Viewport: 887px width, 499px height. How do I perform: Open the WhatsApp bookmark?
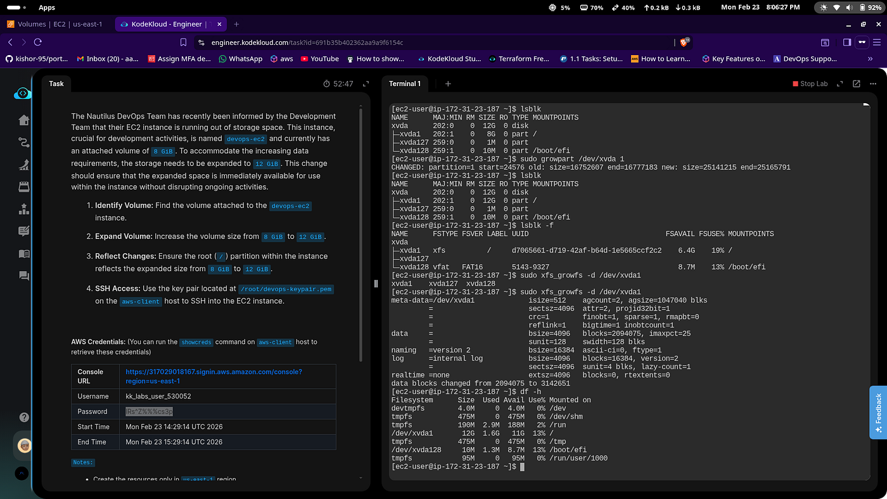click(240, 59)
